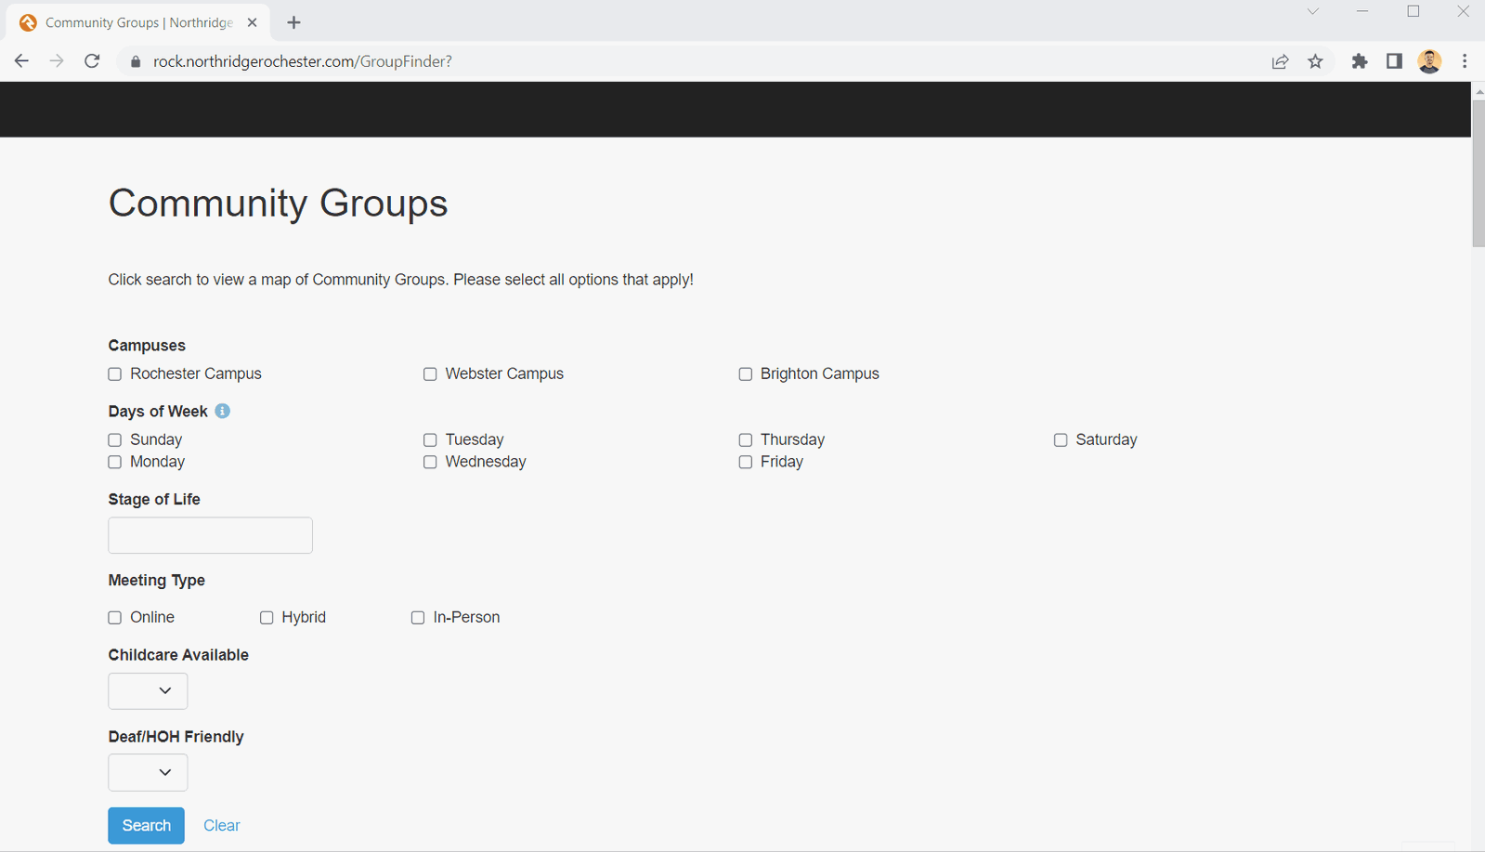1485x852 pixels.
Task: Mark the Saturday checkbox
Action: coord(1061,440)
